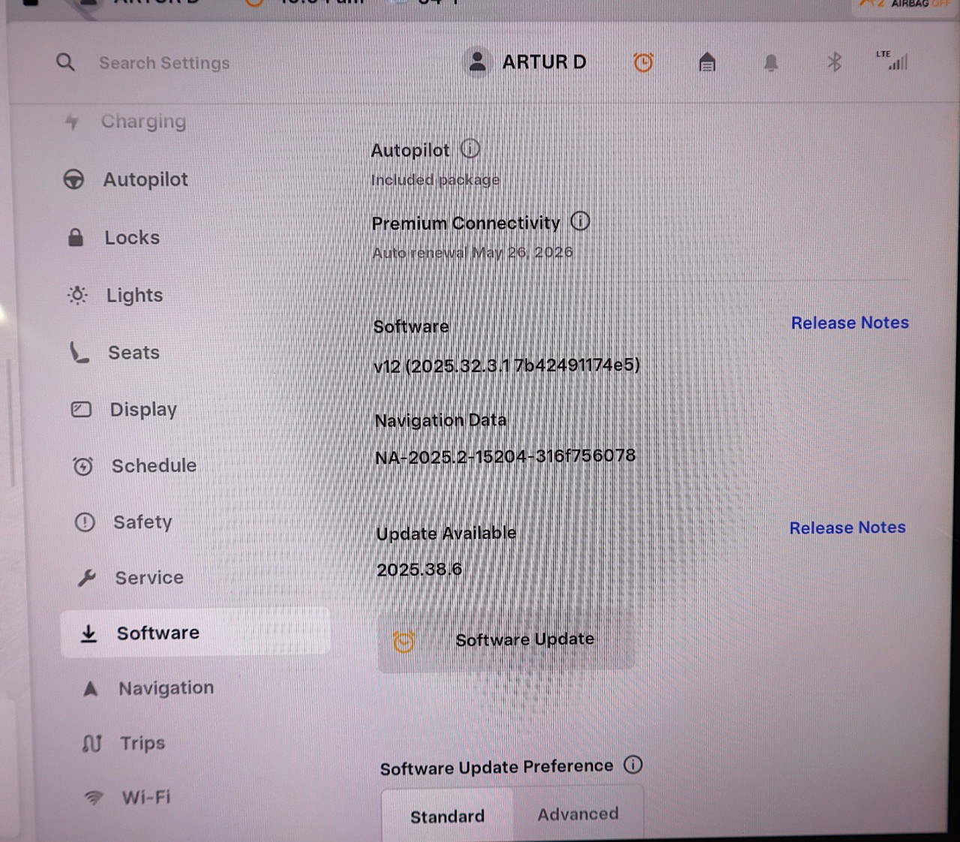Image resolution: width=960 pixels, height=842 pixels.
Task: View Release Notes for update 2025.38.6
Action: pos(847,528)
